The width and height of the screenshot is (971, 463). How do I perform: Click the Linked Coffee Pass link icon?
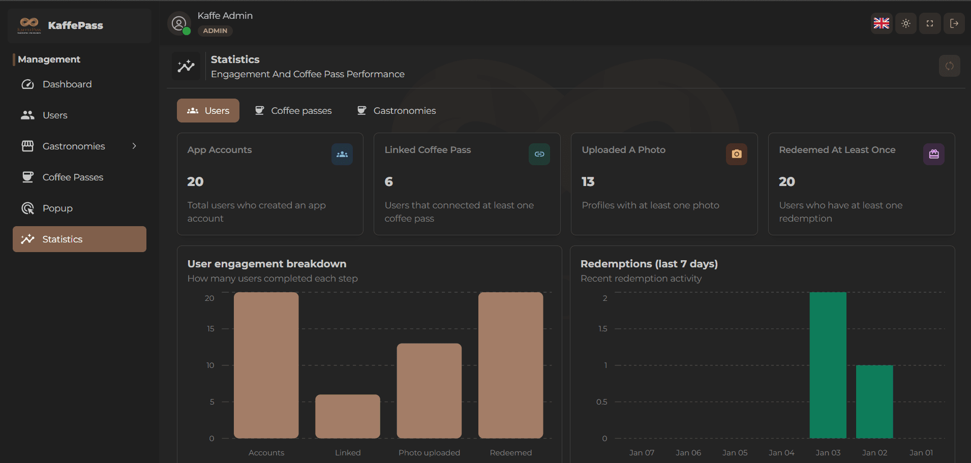click(x=539, y=155)
